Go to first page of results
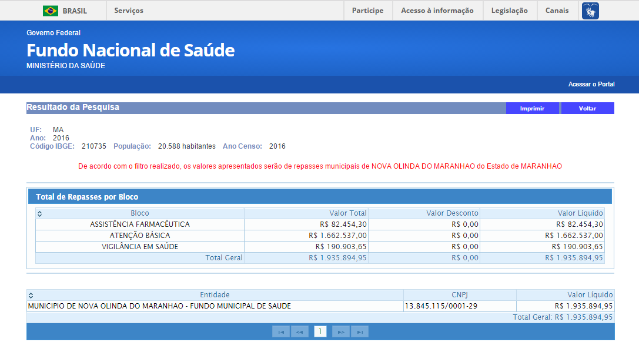The height and width of the screenshot is (342, 639). click(280, 332)
